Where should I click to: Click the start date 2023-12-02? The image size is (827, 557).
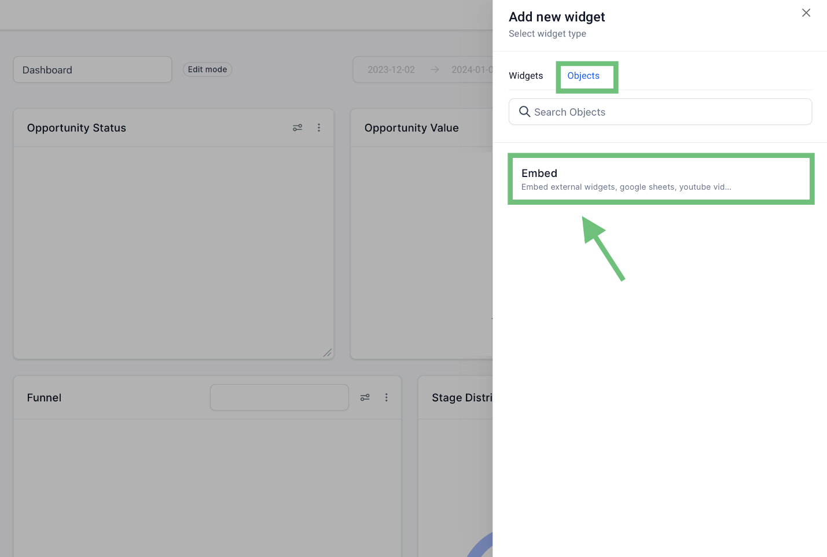(x=391, y=69)
